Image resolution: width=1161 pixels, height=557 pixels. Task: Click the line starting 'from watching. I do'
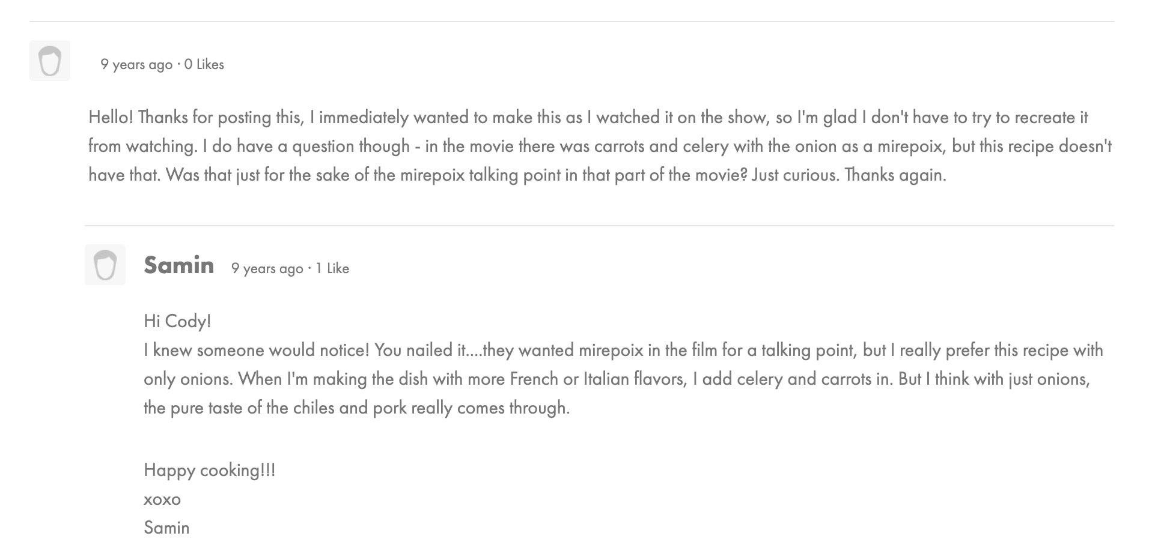(x=600, y=146)
